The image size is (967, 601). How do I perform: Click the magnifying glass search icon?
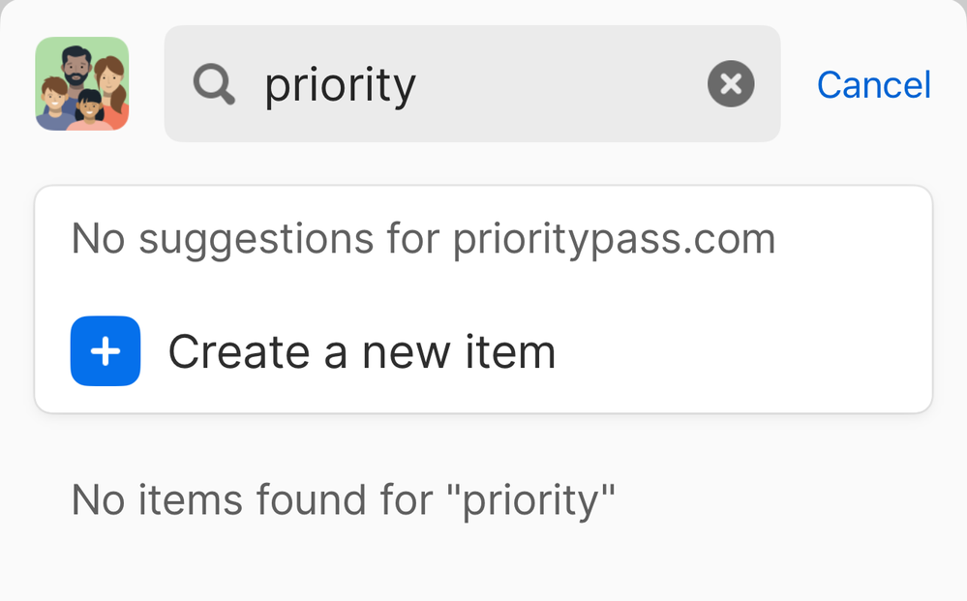[214, 84]
